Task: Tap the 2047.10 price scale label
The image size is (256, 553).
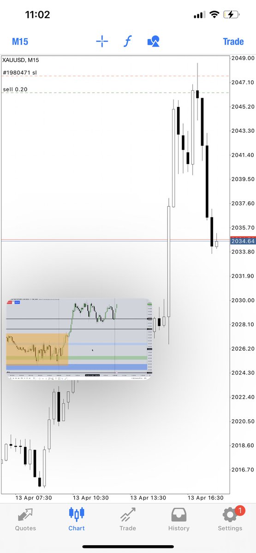Action: pos(244,82)
